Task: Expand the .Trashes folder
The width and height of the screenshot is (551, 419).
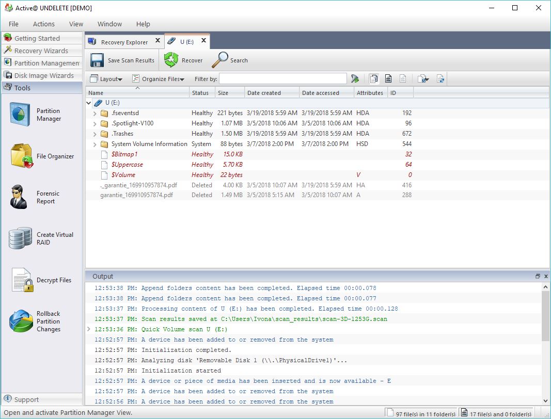Action: pyautogui.click(x=95, y=133)
